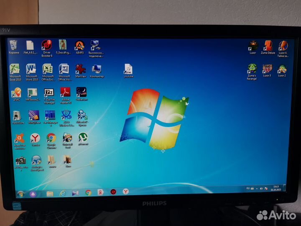Open Windows Explorer from the taskbar
301x226 pixels.
pos(50,193)
